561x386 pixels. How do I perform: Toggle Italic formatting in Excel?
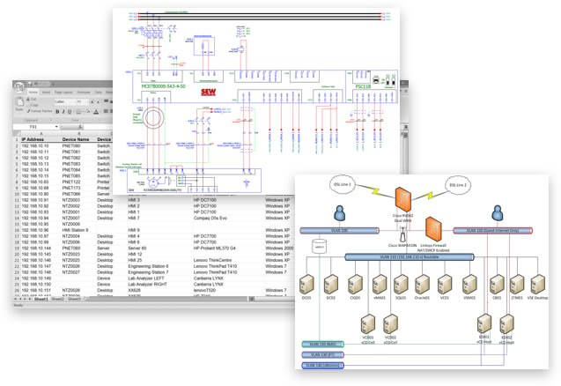63,112
